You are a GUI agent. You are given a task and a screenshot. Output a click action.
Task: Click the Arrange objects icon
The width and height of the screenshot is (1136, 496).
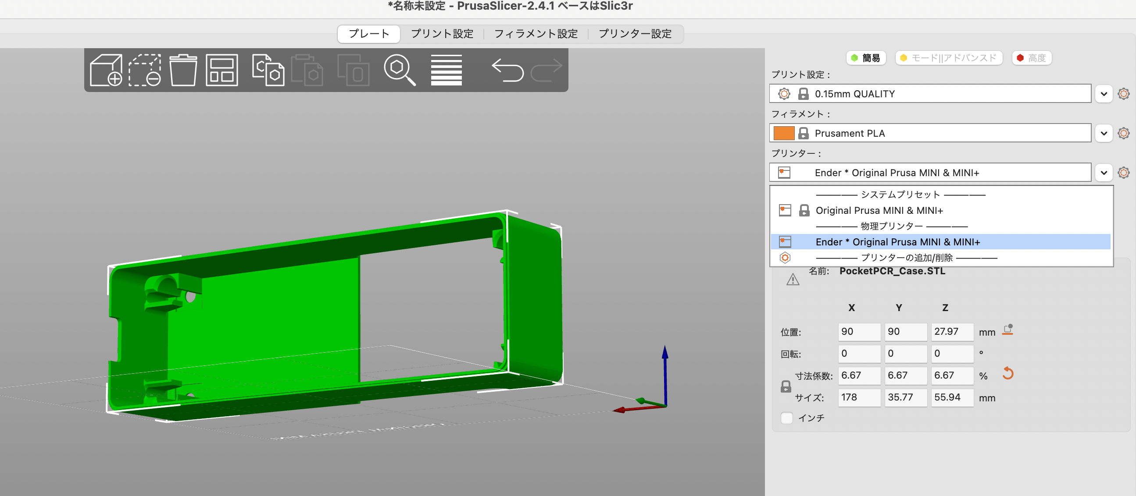(x=222, y=70)
